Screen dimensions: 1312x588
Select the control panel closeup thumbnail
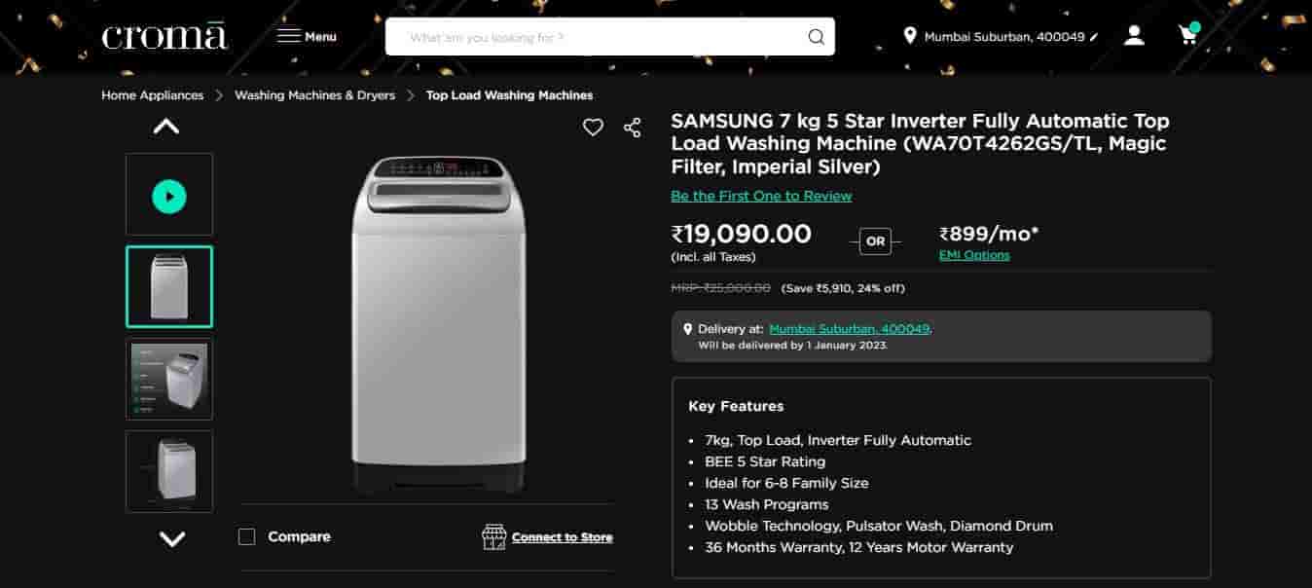pos(168,378)
